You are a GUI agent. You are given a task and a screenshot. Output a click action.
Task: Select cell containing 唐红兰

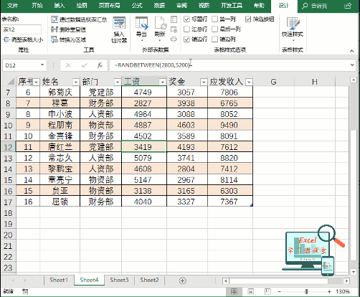pyautogui.click(x=60, y=146)
